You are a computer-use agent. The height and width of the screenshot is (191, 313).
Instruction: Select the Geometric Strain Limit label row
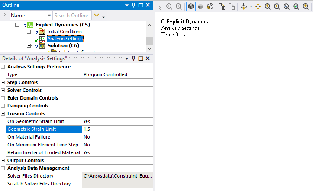44,129
